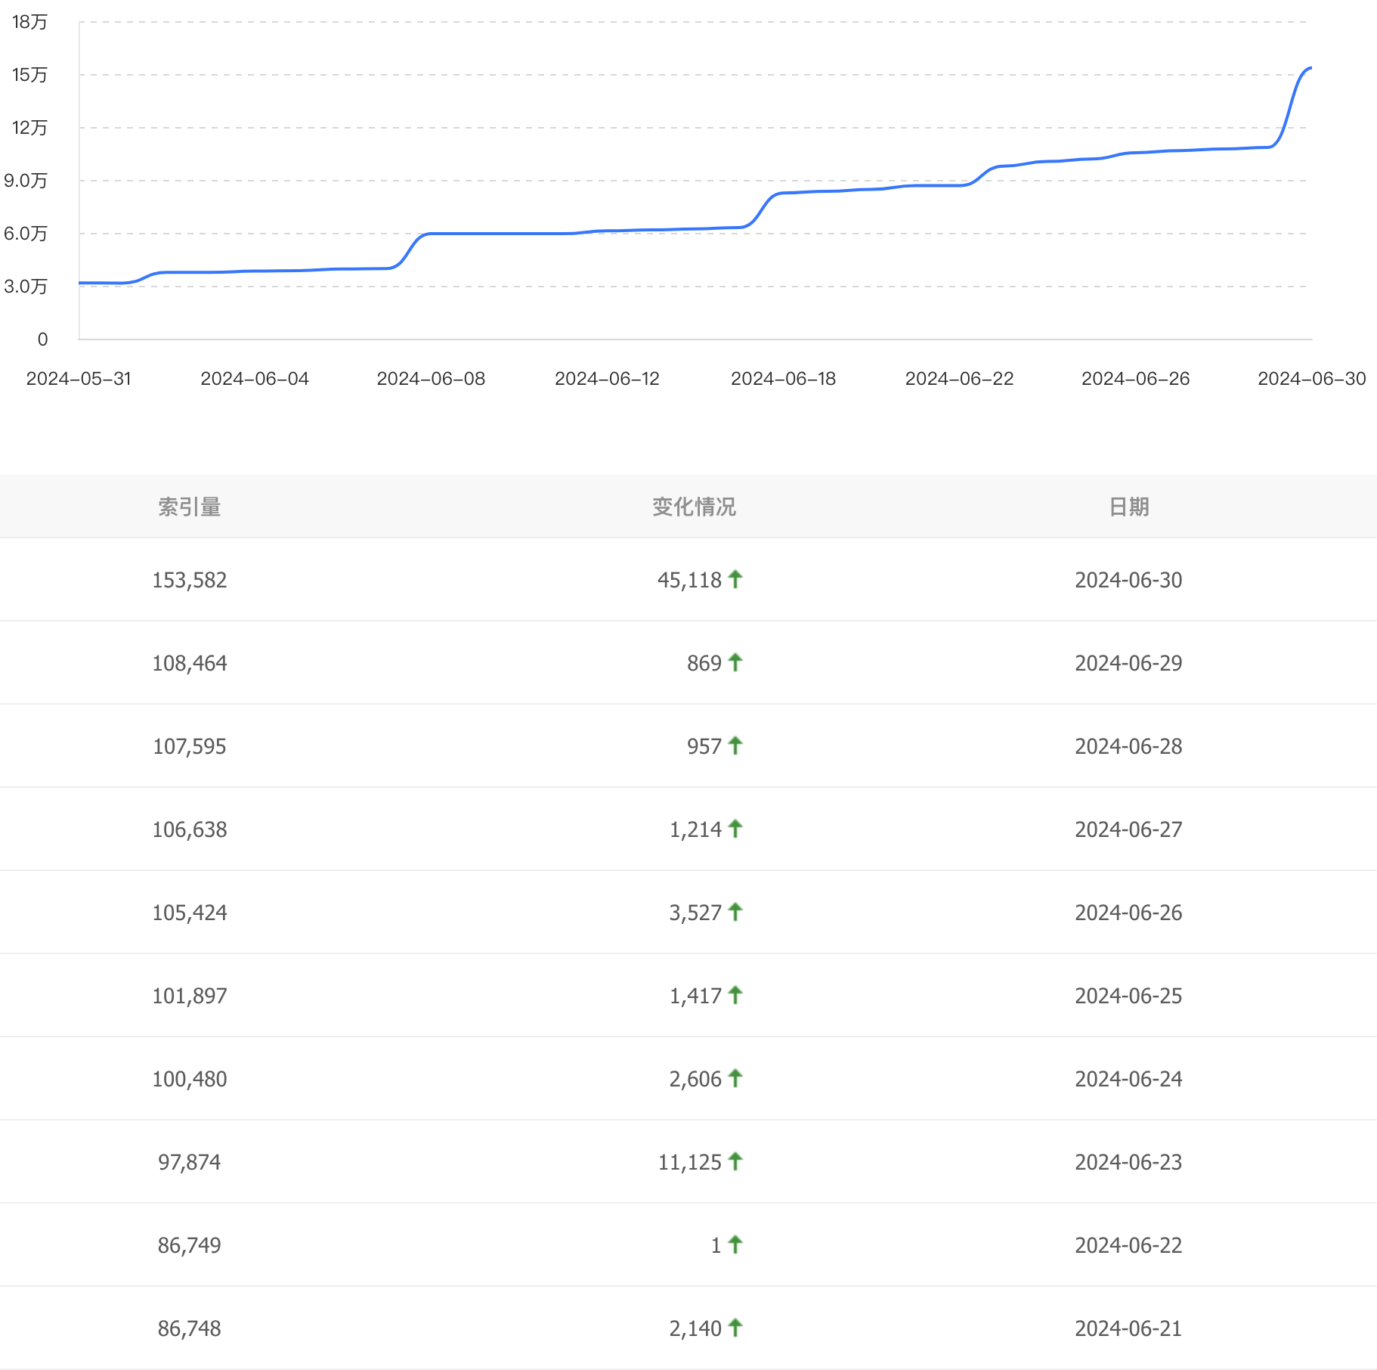
Task: Click the green up arrow beside 2,140
Action: coord(735,1328)
